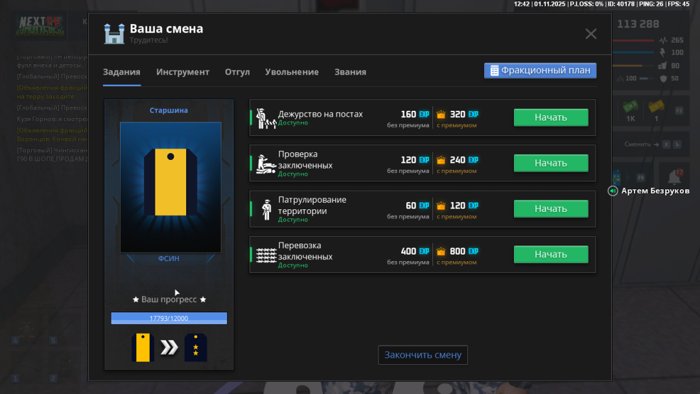Click the barbed wire prisoner transport icon
The width and height of the screenshot is (700, 394).
click(266, 255)
